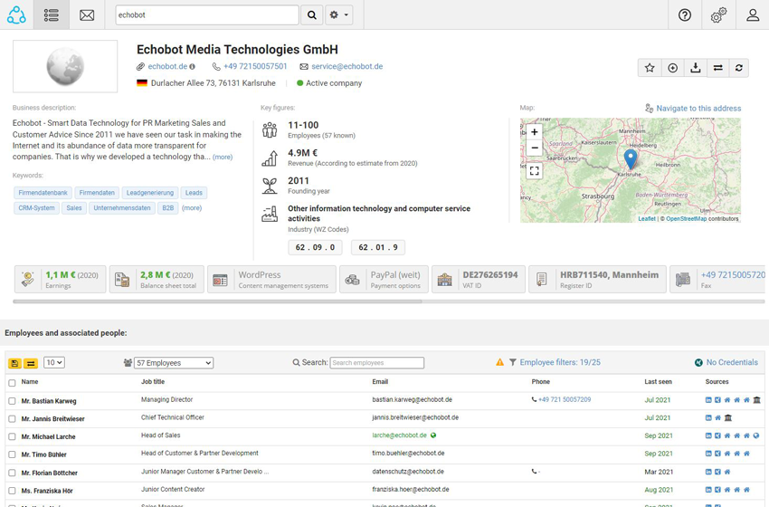The image size is (769, 507).
Task: Click the No Credentials link
Action: pos(732,362)
